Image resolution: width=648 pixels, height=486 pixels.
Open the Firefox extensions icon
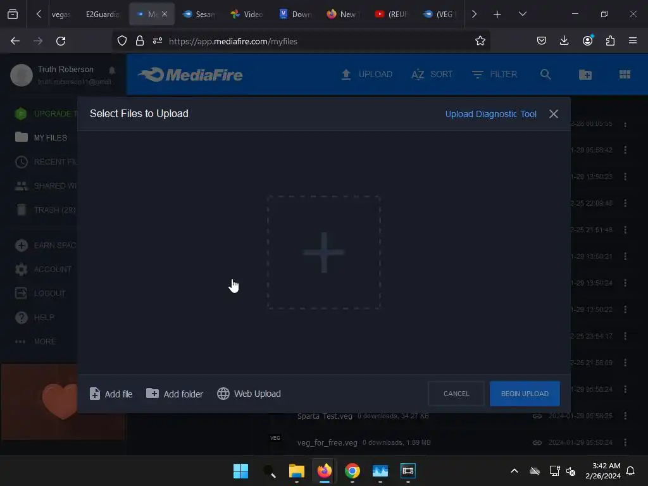[x=610, y=40]
